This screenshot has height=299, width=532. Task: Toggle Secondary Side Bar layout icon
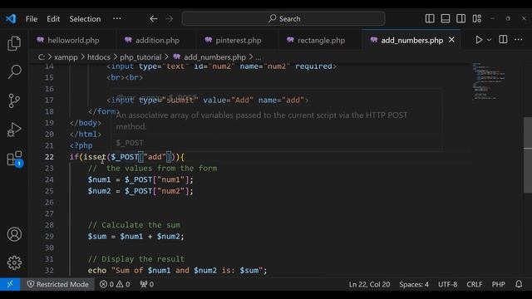point(461,18)
